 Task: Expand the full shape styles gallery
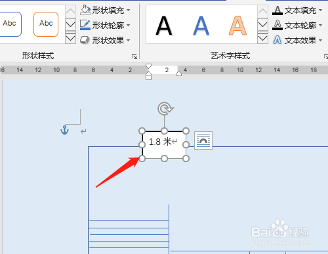point(70,37)
